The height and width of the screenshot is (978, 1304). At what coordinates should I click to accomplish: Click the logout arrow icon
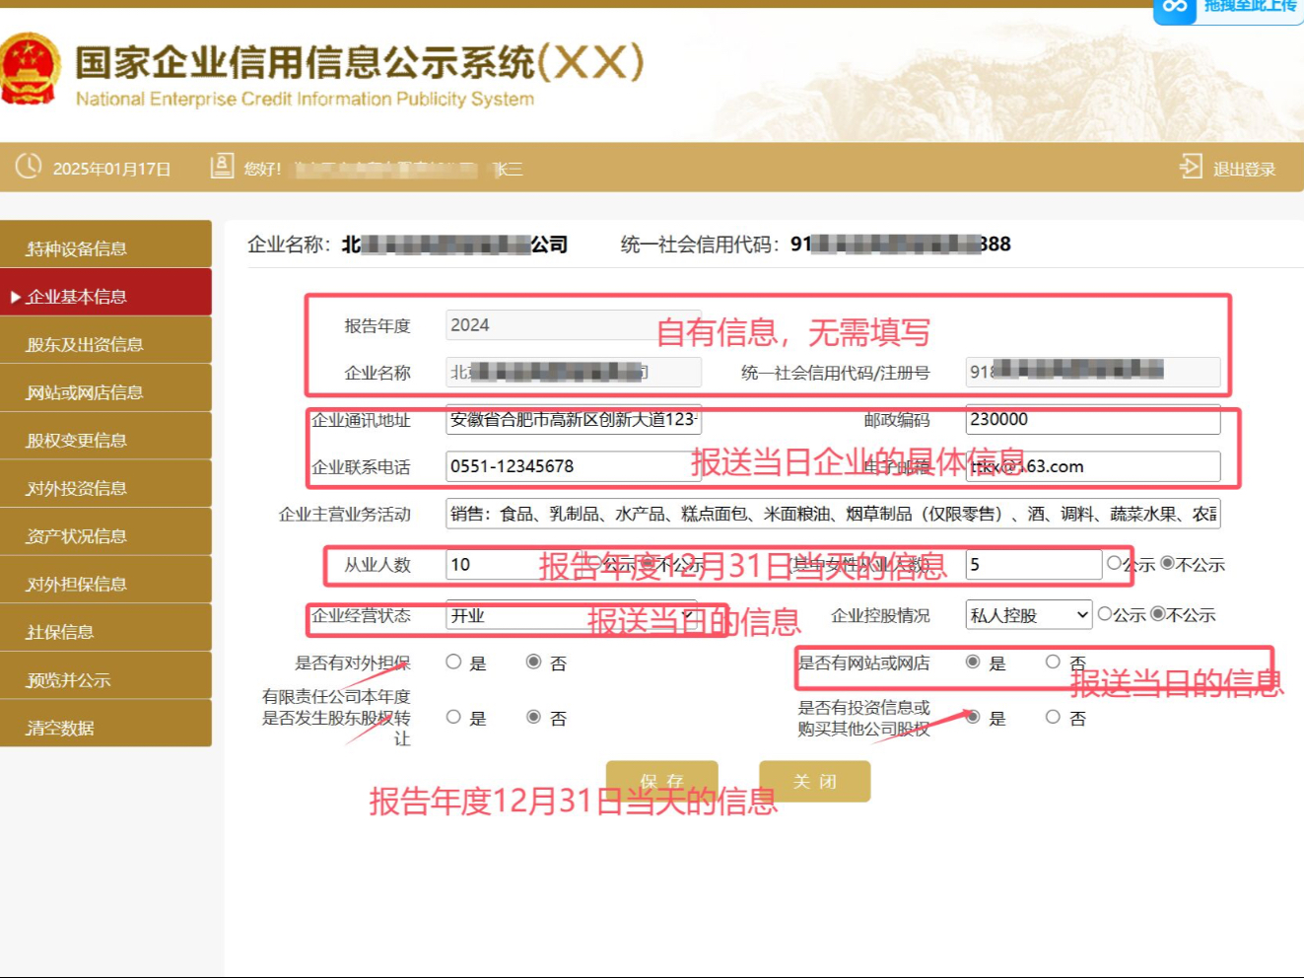pos(1190,167)
